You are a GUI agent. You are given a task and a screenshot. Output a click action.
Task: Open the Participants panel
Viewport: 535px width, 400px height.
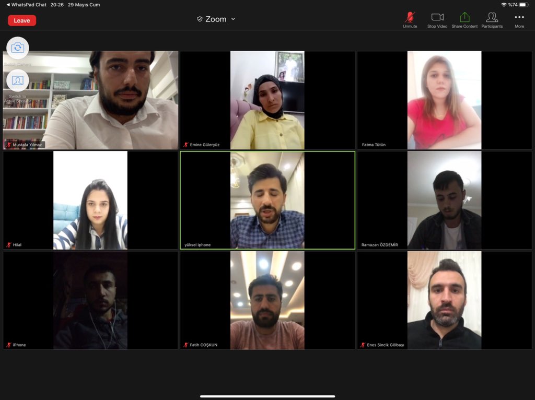click(x=492, y=19)
